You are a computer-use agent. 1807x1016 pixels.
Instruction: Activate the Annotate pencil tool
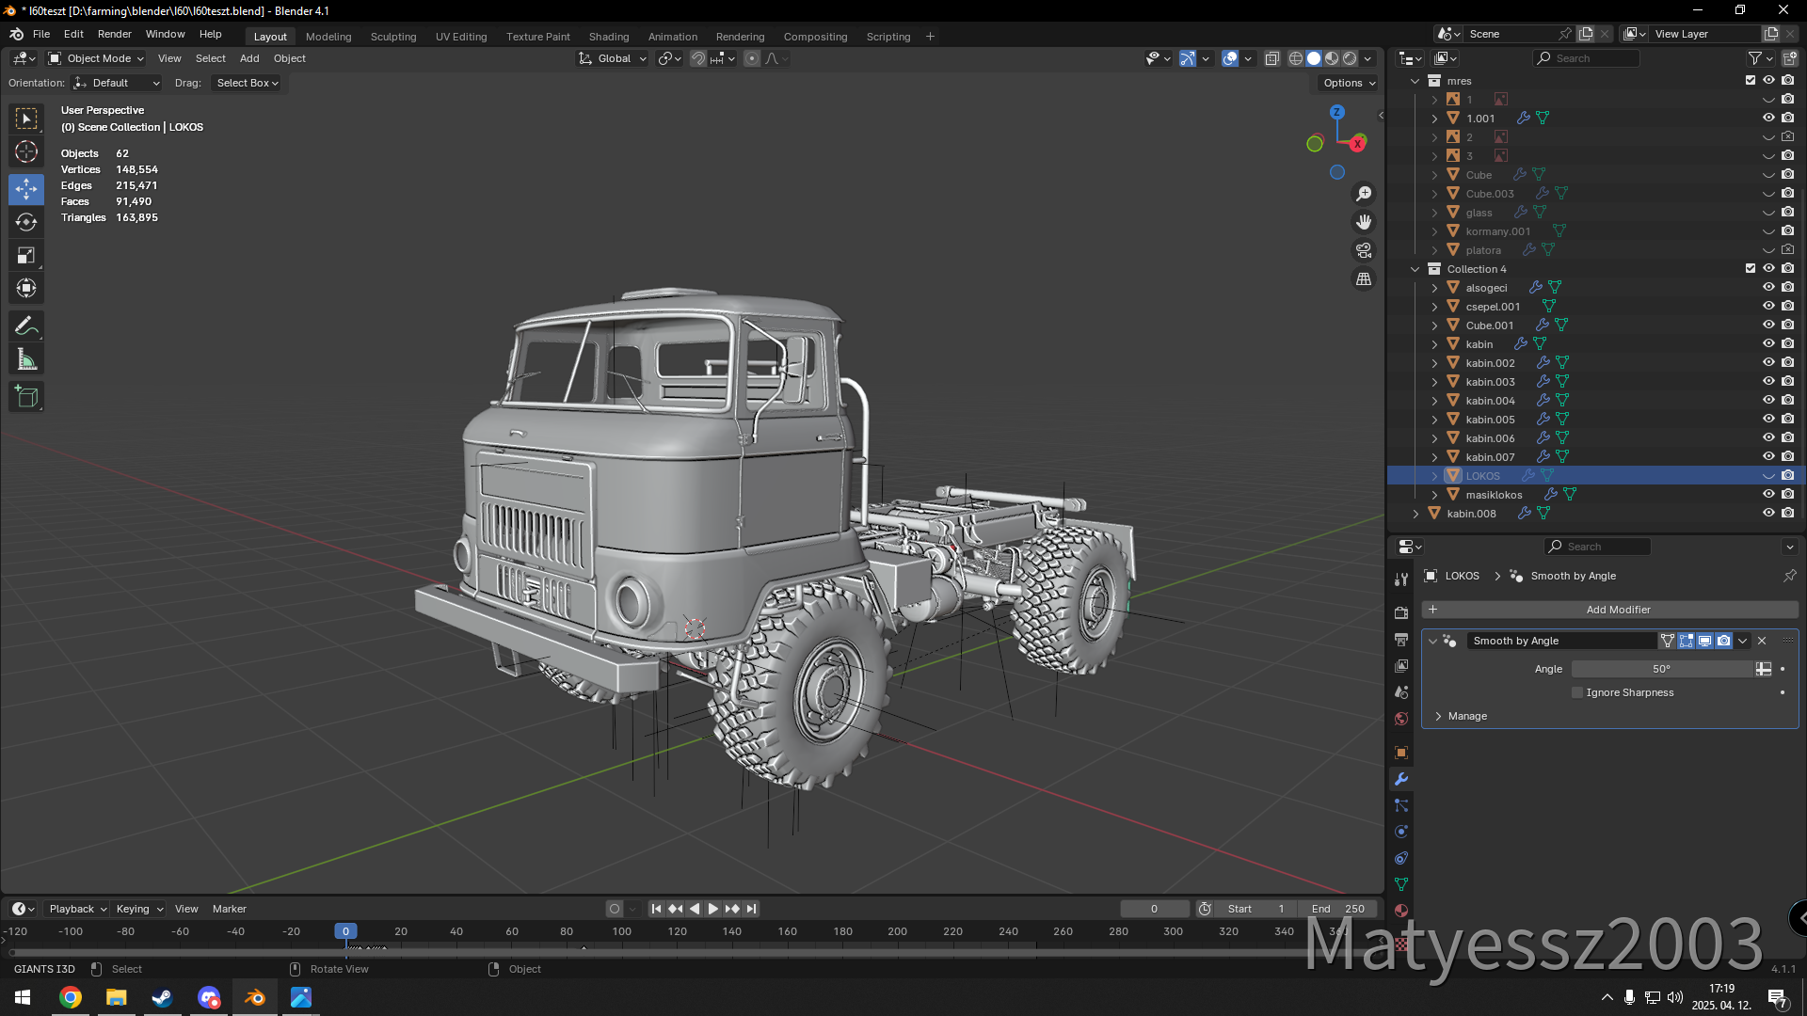click(x=26, y=326)
